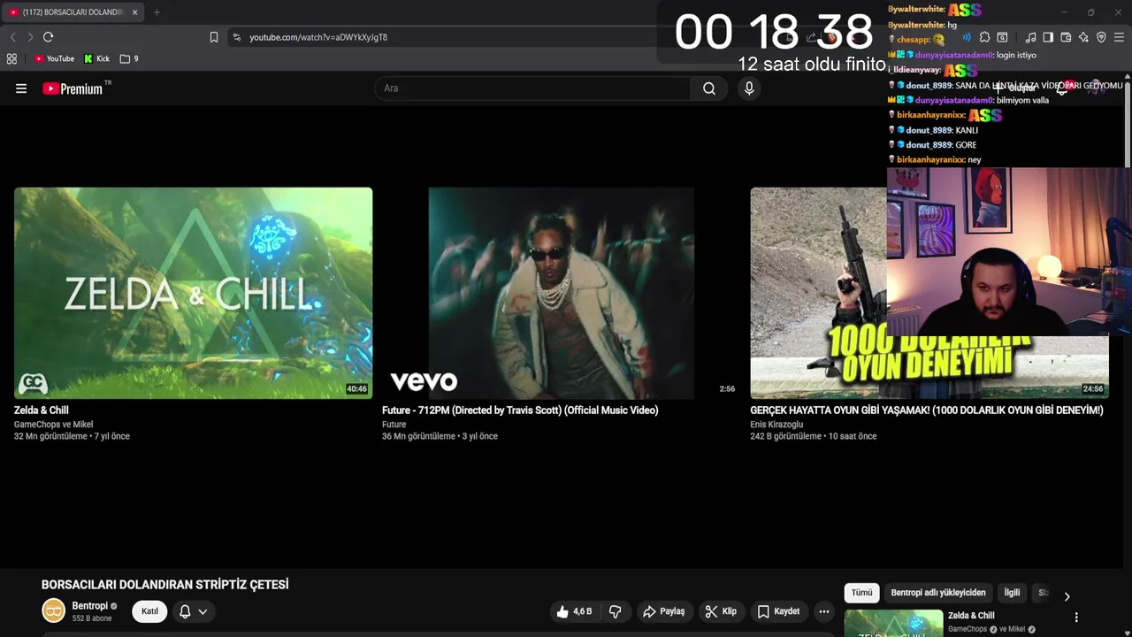Select the Tümü filter chip
The width and height of the screenshot is (1132, 637).
tap(862, 593)
